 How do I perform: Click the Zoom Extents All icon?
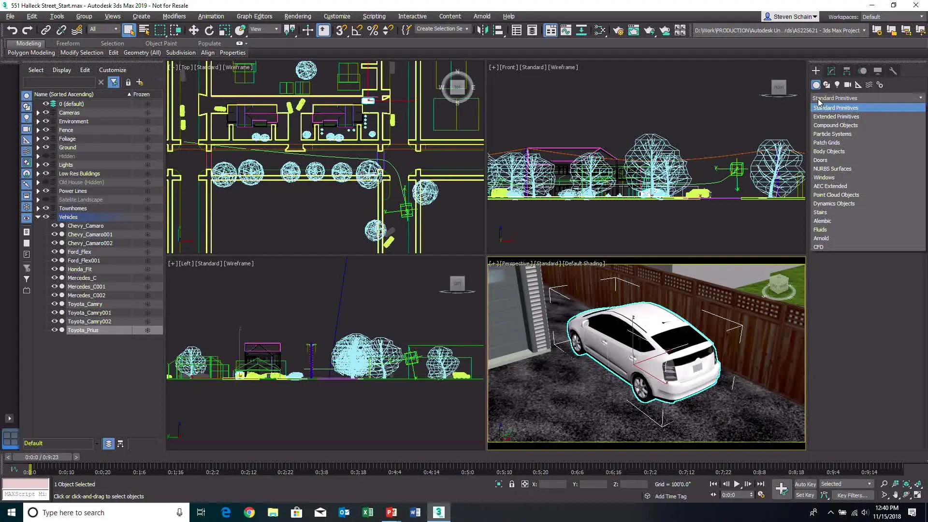(918, 484)
